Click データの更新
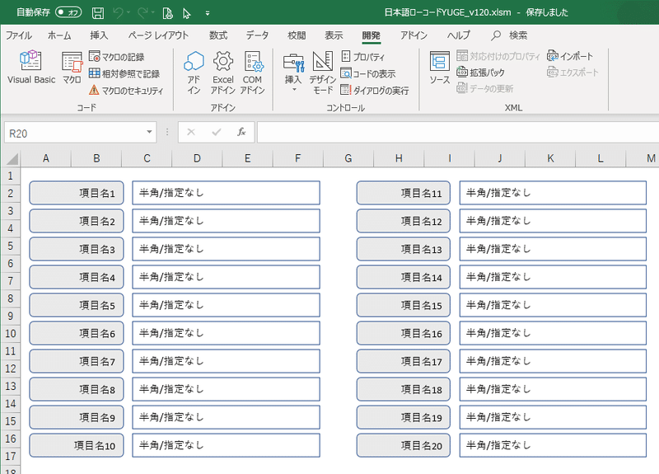The width and height of the screenshot is (659, 474). [485, 88]
